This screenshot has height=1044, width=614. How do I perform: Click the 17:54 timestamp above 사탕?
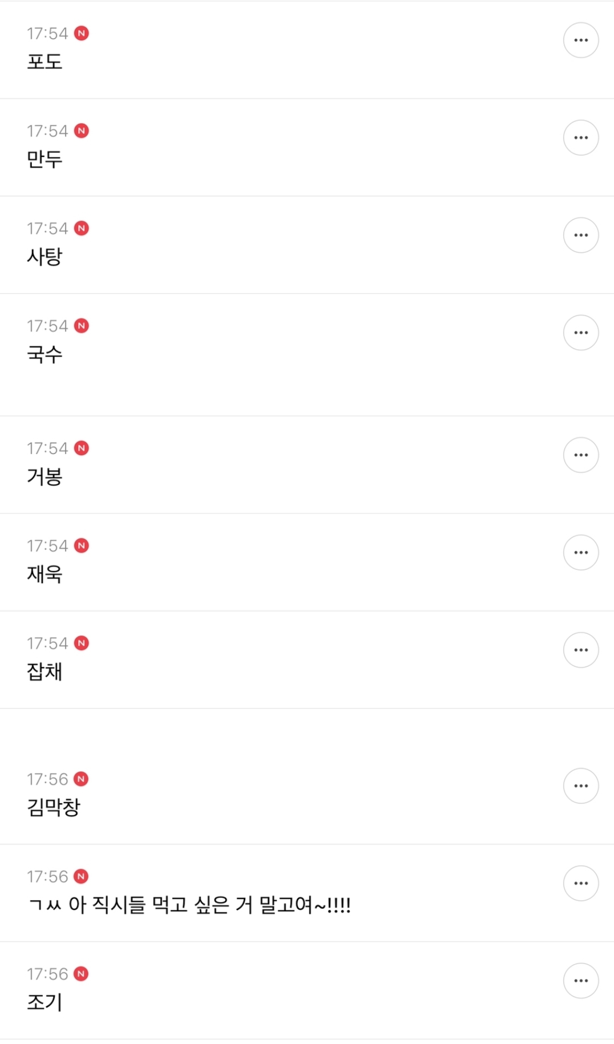(x=47, y=229)
